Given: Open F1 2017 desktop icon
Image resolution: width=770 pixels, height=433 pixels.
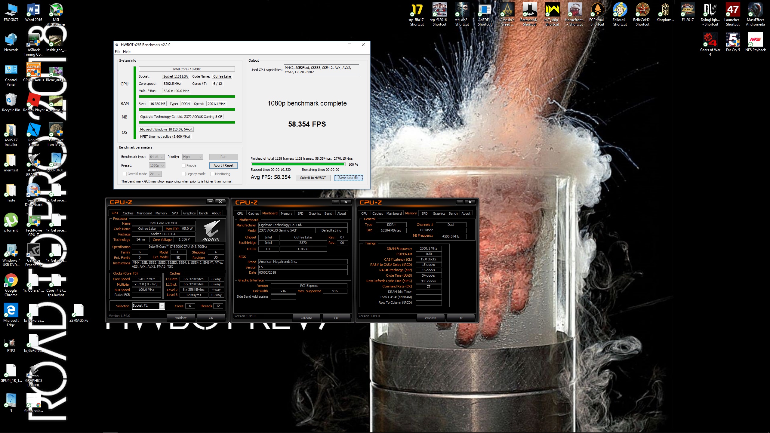Looking at the screenshot, I should click(688, 12).
